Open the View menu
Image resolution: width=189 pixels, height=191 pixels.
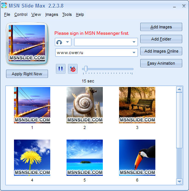[x=36, y=14]
